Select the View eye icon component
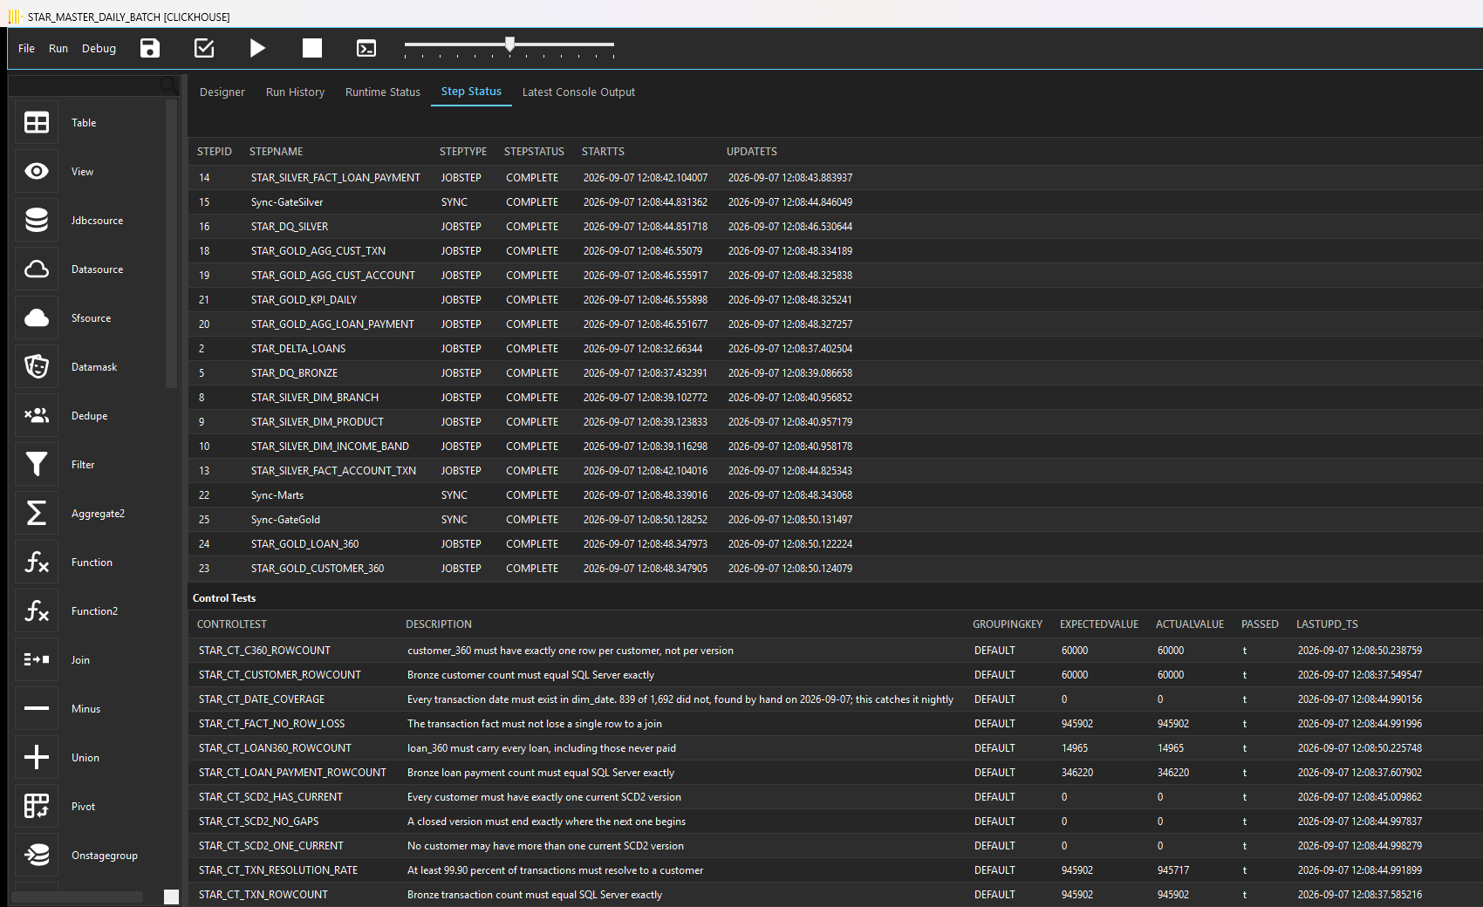This screenshot has height=907, width=1483. (37, 172)
